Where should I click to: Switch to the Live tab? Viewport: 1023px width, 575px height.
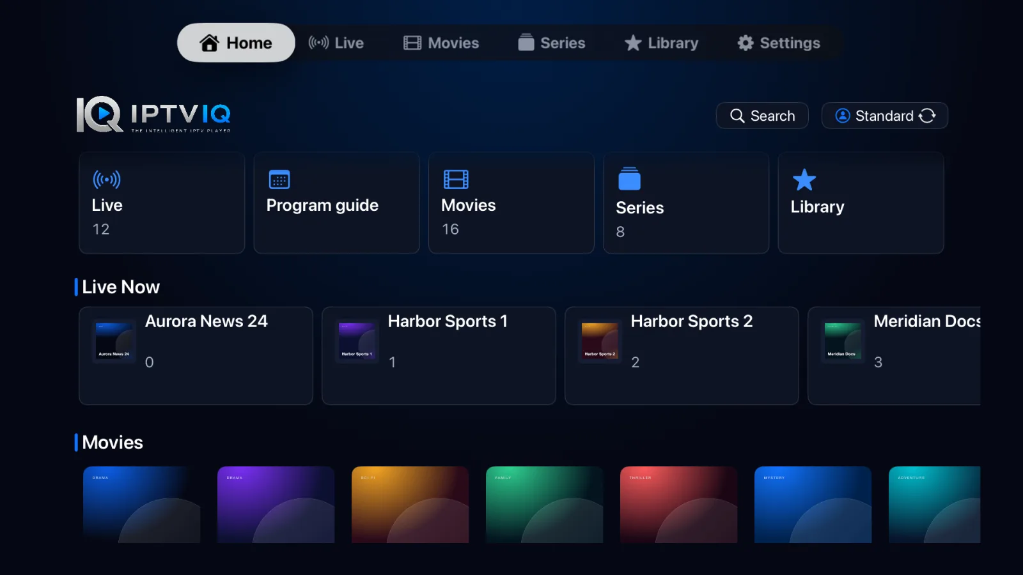point(336,43)
